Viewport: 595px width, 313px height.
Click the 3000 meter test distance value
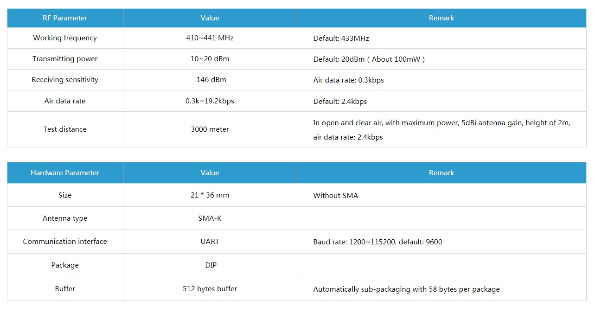click(x=210, y=129)
